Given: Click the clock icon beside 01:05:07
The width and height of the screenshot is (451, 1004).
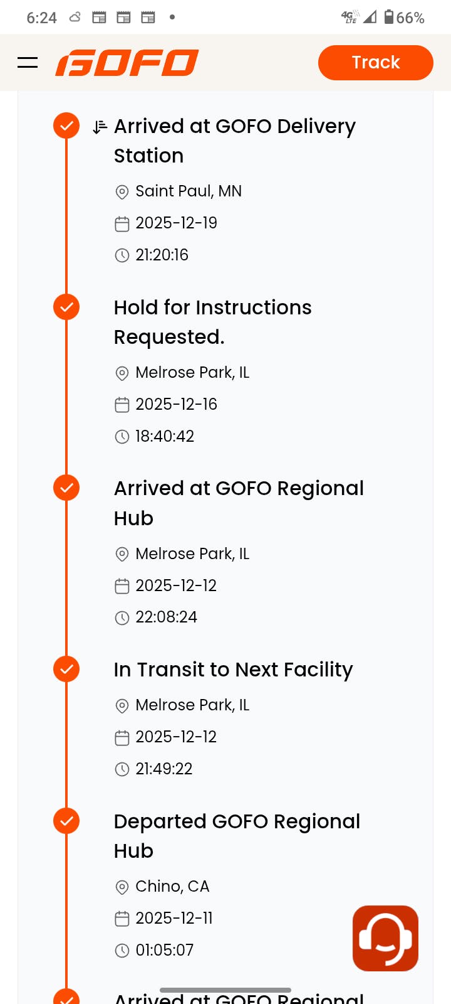Looking at the screenshot, I should pos(122,951).
